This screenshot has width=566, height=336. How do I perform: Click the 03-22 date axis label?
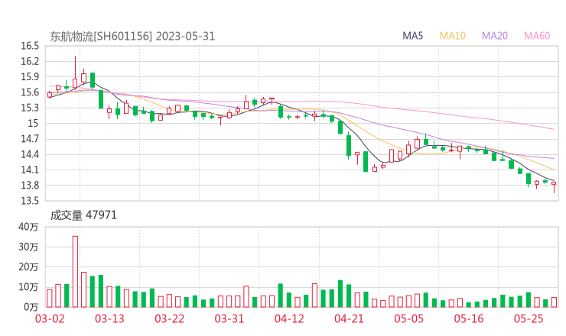(170, 318)
